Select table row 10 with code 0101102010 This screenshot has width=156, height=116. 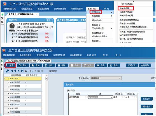pyautogui.click(x=23, y=112)
